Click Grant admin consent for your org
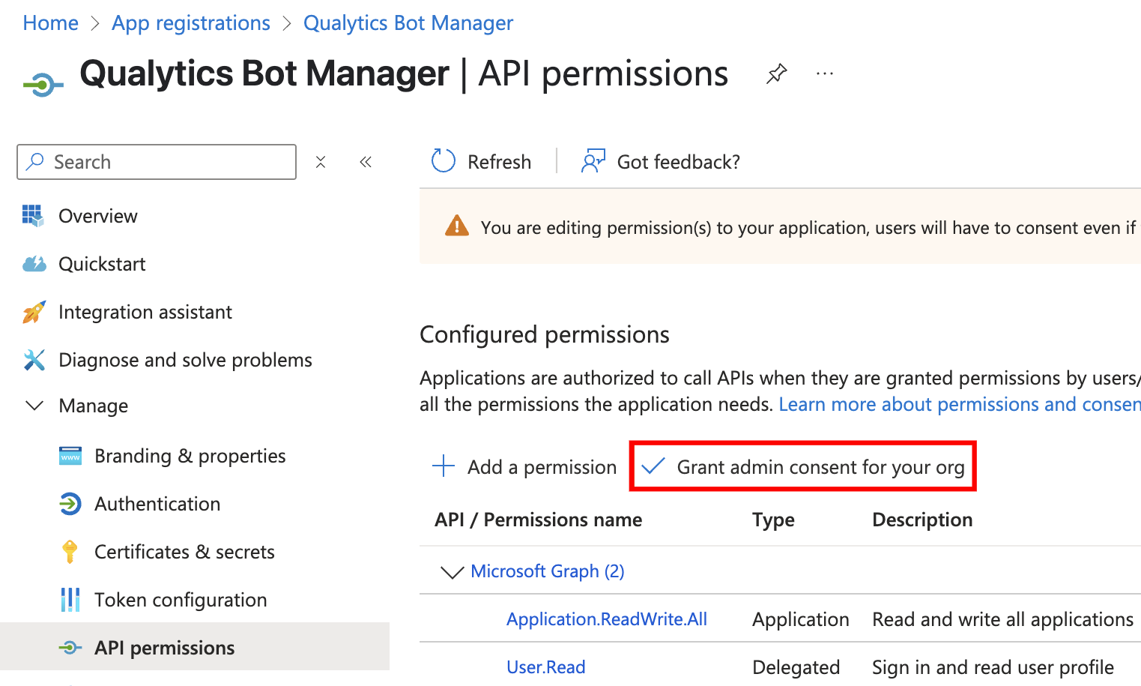Image resolution: width=1141 pixels, height=686 pixels. pos(803,466)
